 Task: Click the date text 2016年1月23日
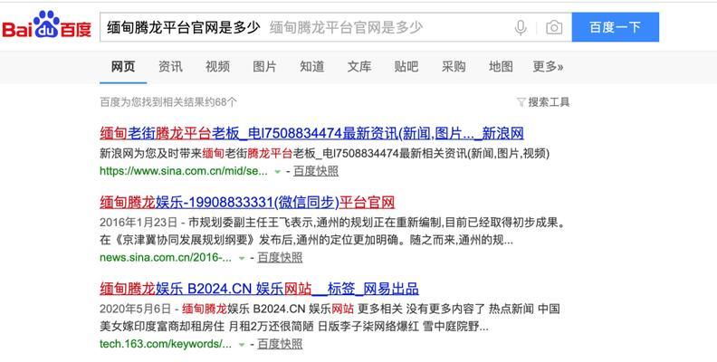pos(139,223)
